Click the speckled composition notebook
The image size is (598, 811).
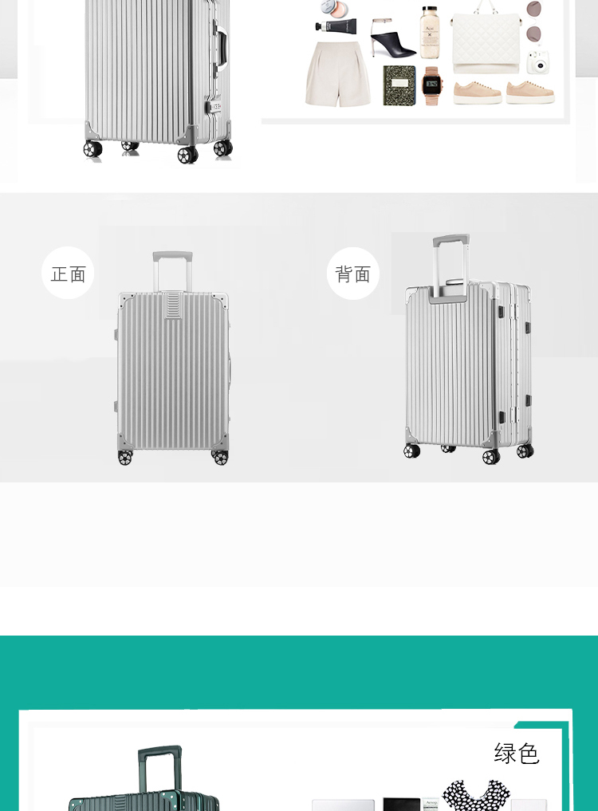[399, 85]
